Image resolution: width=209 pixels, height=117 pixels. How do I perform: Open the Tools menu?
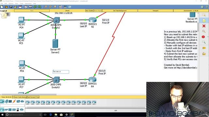[x=22, y=4]
